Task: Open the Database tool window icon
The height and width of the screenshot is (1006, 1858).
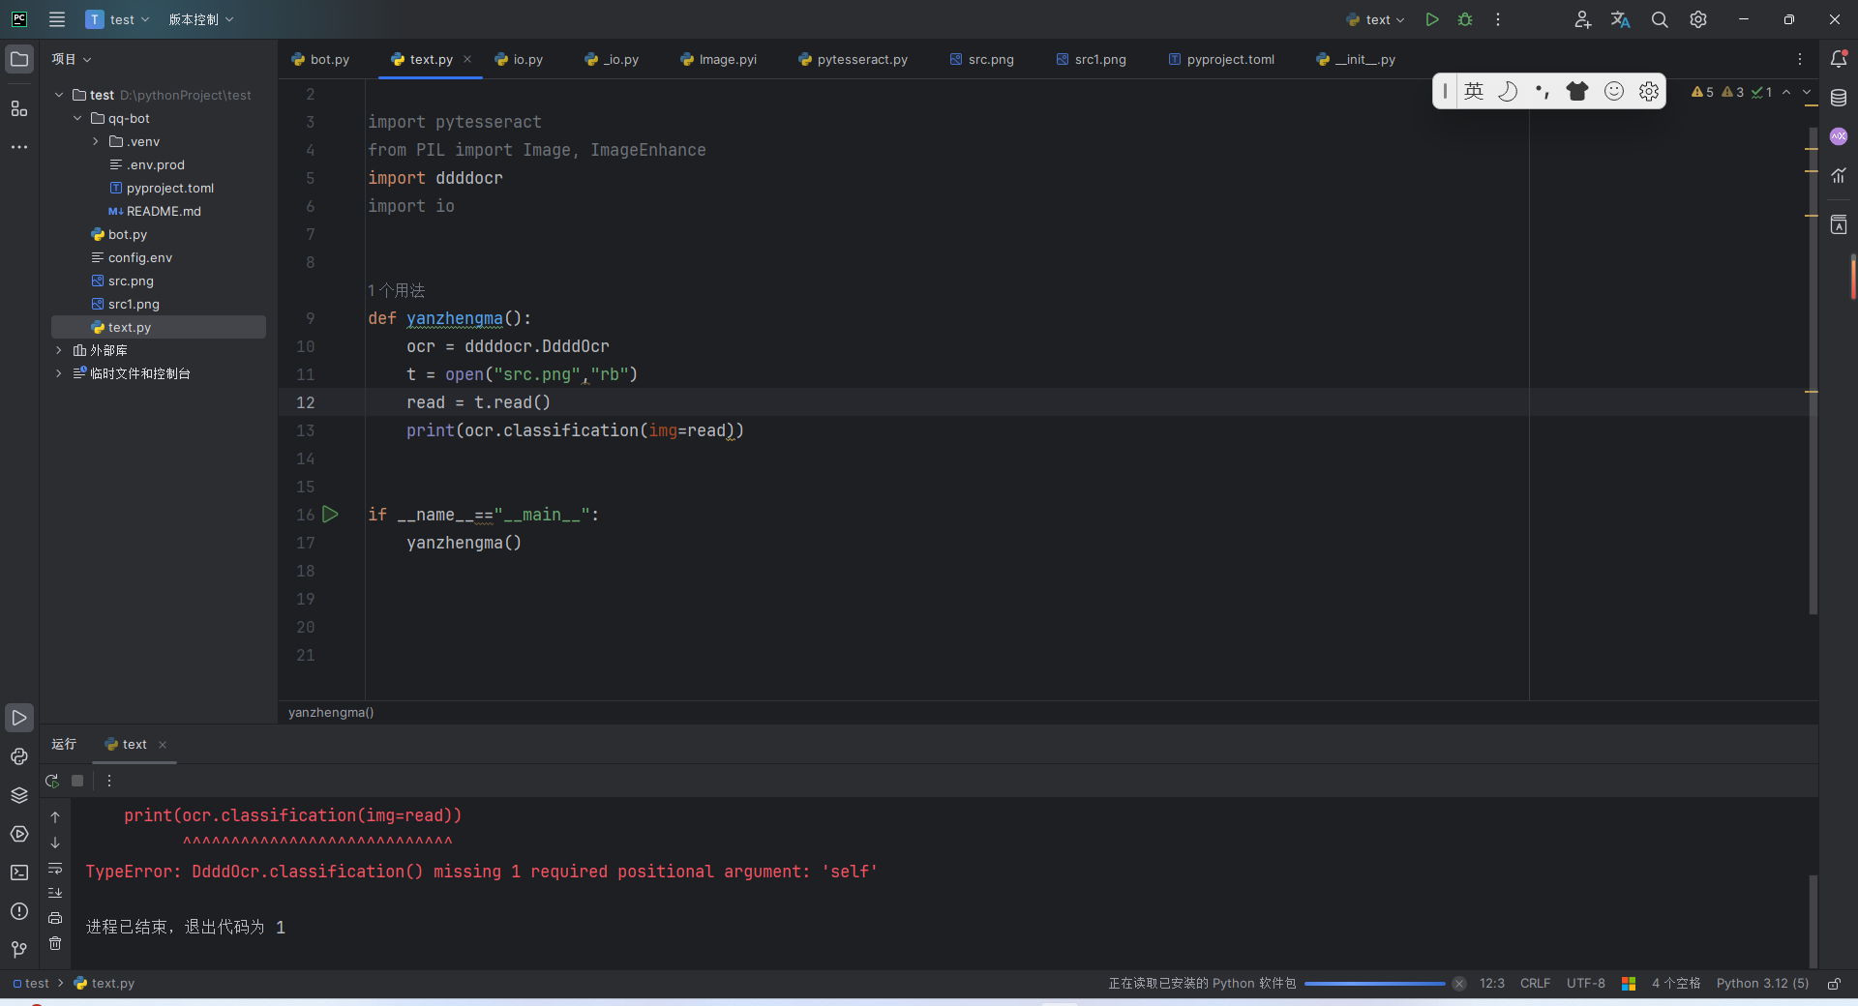Action: click(x=1839, y=98)
